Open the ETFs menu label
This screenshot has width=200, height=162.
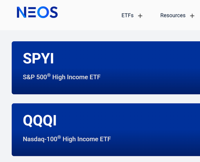click(x=128, y=15)
